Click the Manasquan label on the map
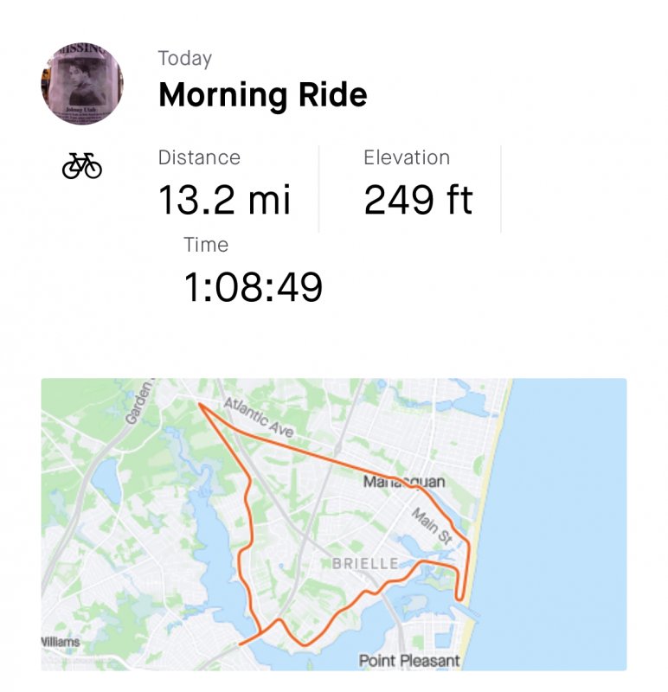Screen dimensions: 668x692 point(404,481)
